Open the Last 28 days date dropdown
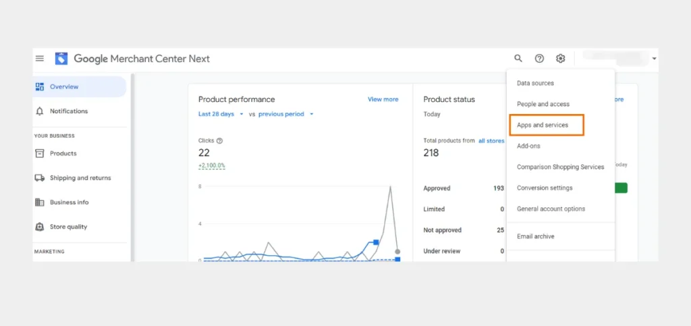The width and height of the screenshot is (691, 326). click(x=221, y=114)
